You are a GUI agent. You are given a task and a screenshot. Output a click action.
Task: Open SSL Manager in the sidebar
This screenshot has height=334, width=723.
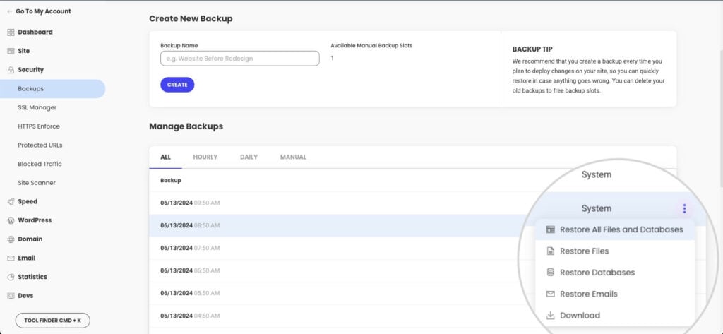pos(37,107)
